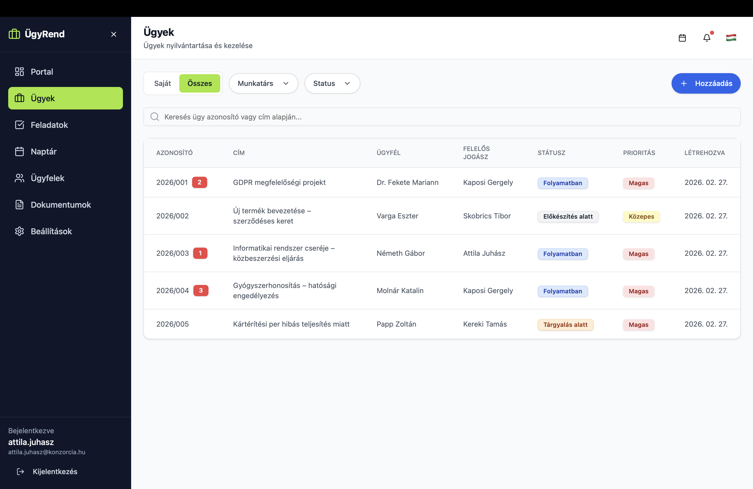Open the Status filter dropdown
The image size is (753, 489).
click(332, 83)
